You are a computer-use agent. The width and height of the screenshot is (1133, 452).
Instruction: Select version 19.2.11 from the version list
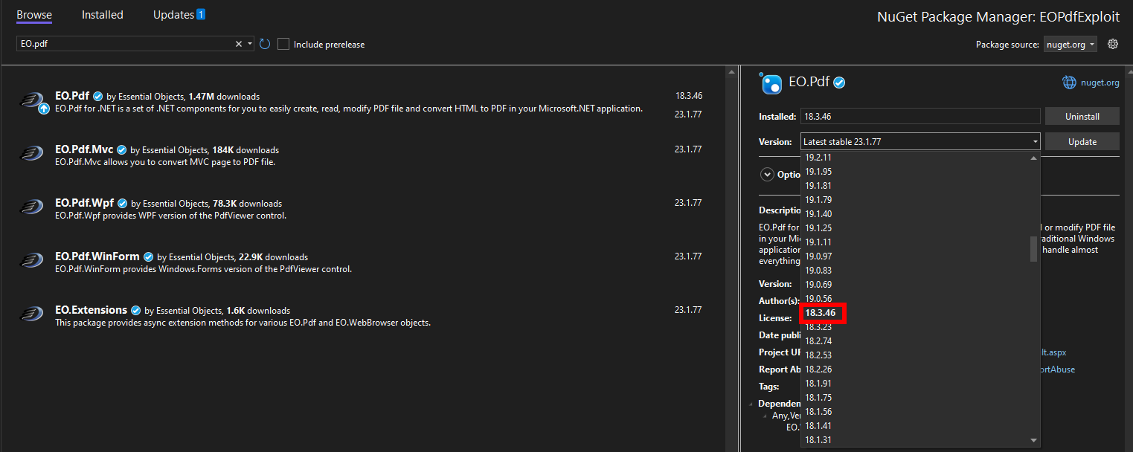point(820,157)
